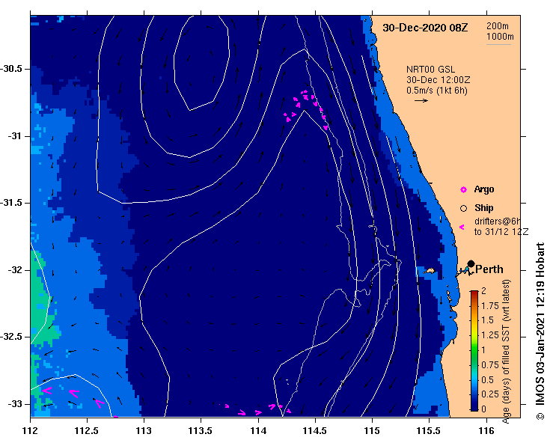The width and height of the screenshot is (553, 443).
Task: Click the latitude label -30.5
Action: click(11, 69)
